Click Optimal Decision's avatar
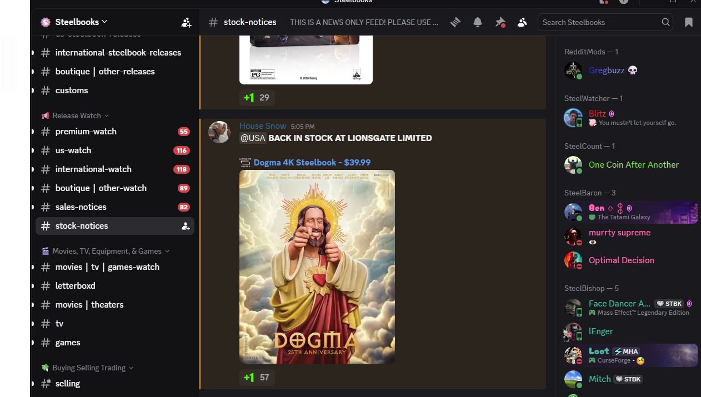 pyautogui.click(x=573, y=260)
